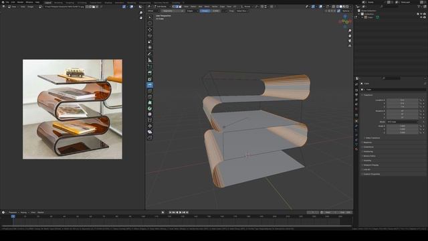Click the timeline current frame marker
Image resolution: width=428 pixels, height=241 pixels.
(x=13, y=216)
